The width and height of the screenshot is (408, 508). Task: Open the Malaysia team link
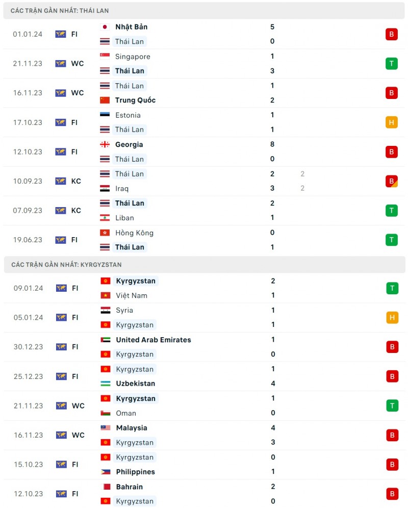[x=132, y=428]
